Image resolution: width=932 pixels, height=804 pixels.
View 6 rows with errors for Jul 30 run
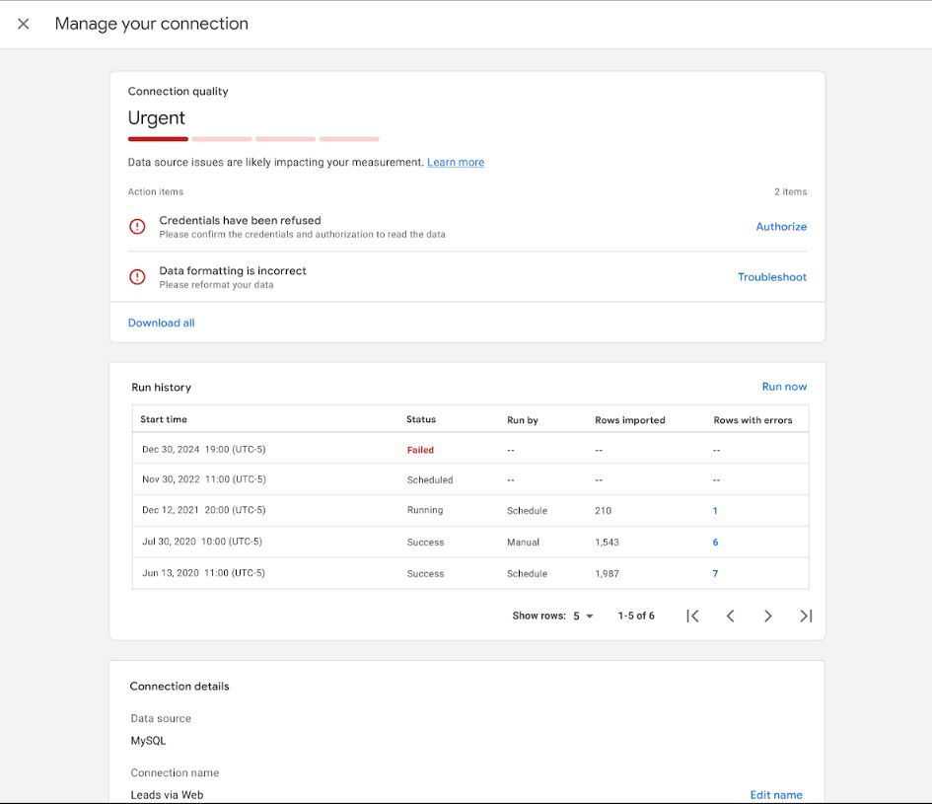coord(714,542)
